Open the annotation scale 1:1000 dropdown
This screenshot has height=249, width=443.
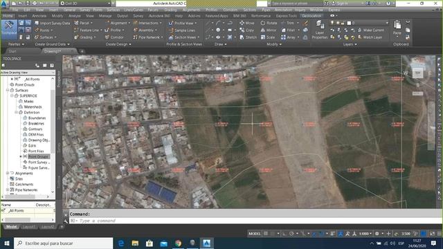coord(365,234)
